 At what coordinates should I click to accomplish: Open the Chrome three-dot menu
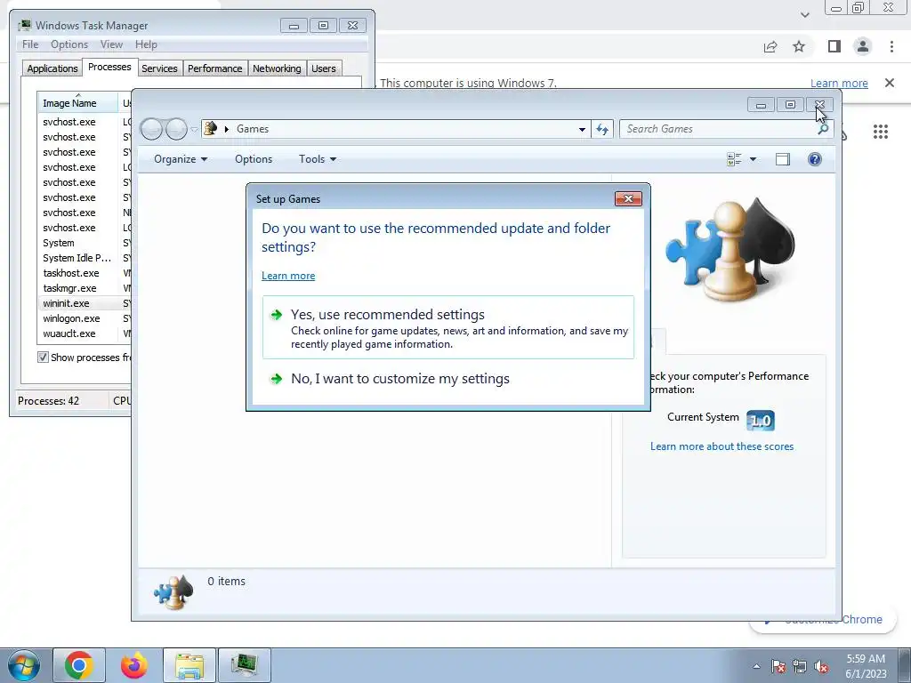point(891,46)
